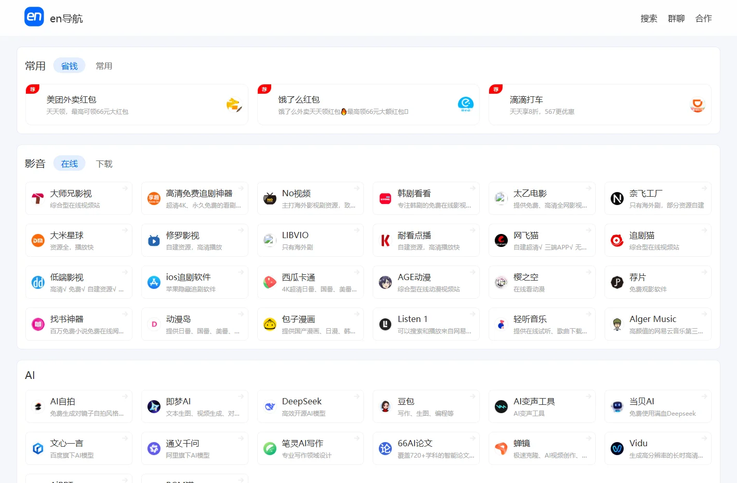Click the 饿了么红包 icon

click(x=466, y=105)
